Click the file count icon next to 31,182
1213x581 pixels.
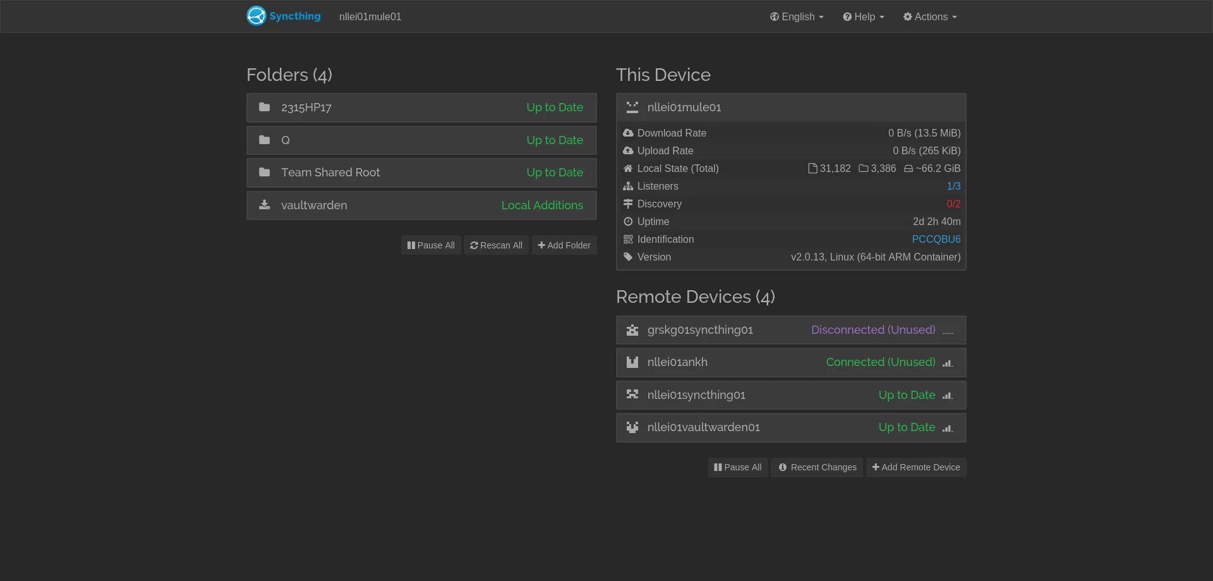click(x=812, y=168)
